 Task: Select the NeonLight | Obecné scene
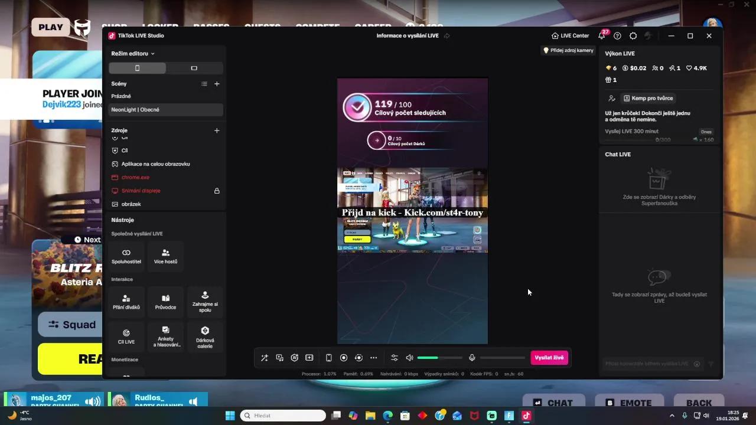click(x=166, y=110)
